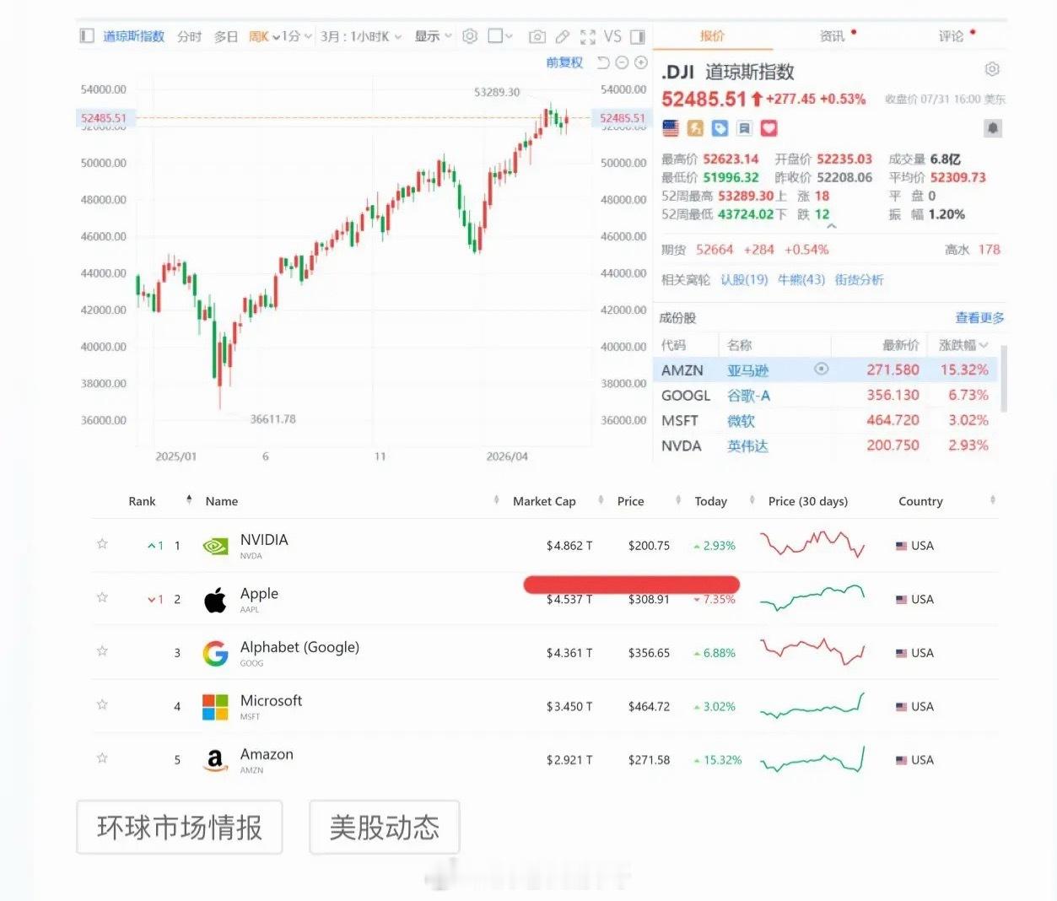The height and width of the screenshot is (901, 1057).
Task: Take a chart snapshot with camera icon
Action: coord(537,36)
